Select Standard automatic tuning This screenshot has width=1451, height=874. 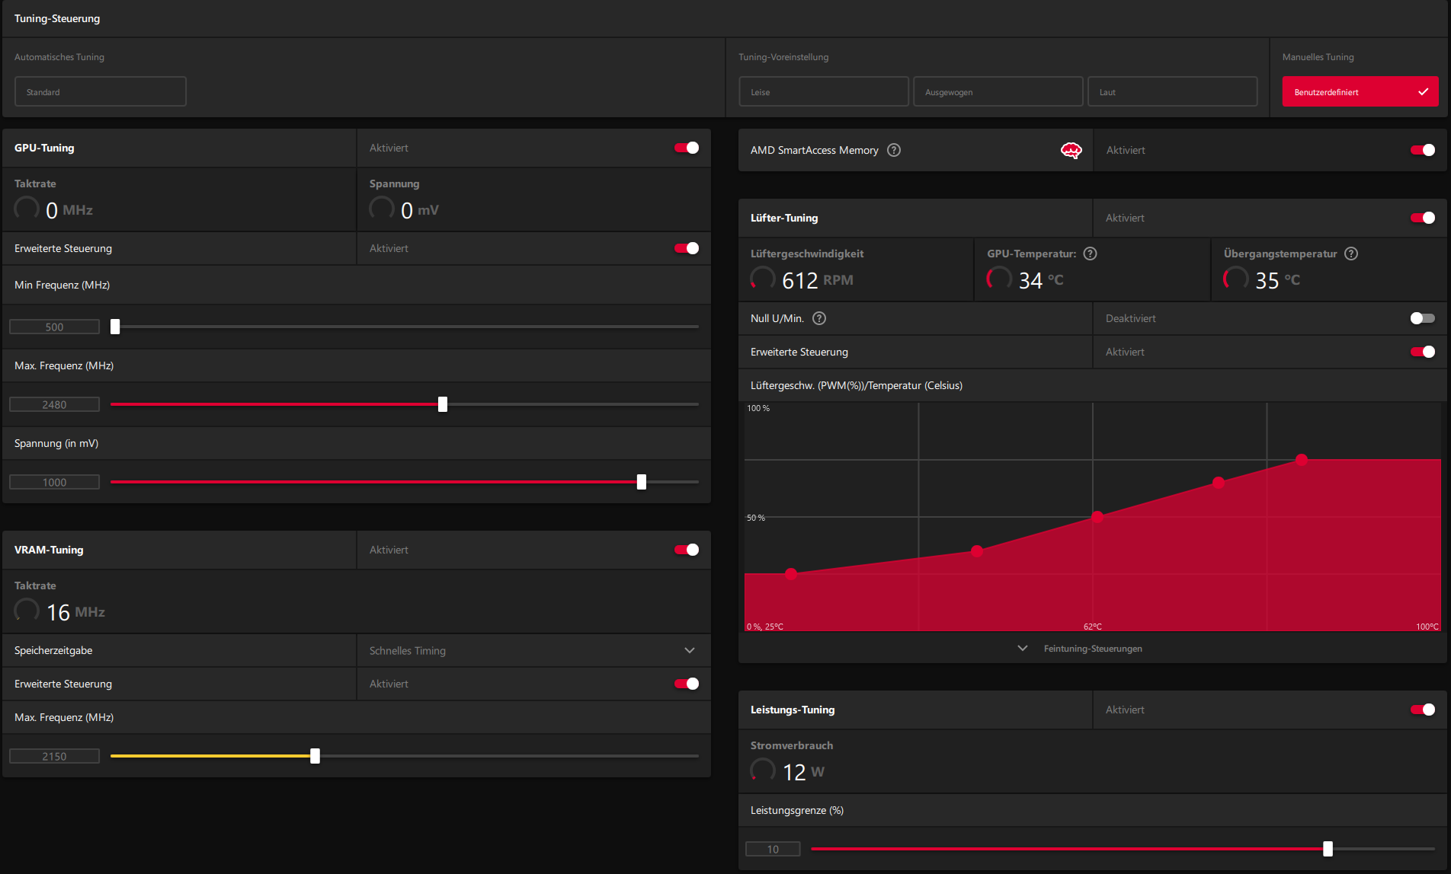click(x=101, y=91)
